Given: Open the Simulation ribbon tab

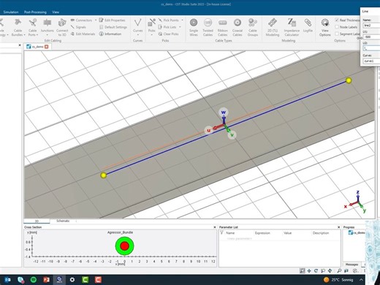Looking at the screenshot, I should [11, 12].
